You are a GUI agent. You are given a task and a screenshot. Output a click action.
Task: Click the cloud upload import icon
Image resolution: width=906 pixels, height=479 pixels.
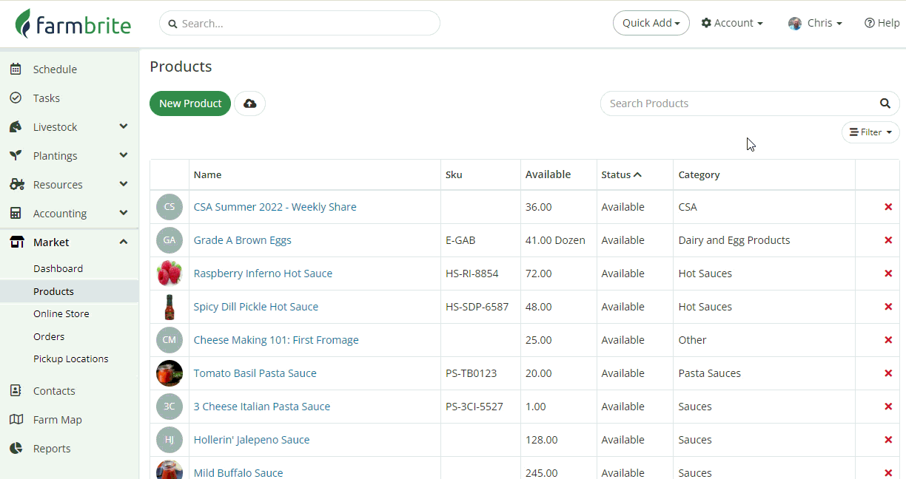click(249, 103)
